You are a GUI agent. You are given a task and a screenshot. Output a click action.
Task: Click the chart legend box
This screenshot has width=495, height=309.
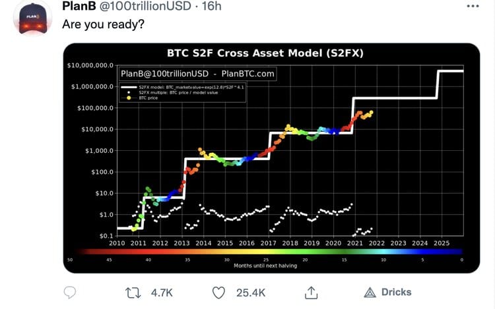tap(183, 92)
